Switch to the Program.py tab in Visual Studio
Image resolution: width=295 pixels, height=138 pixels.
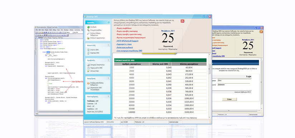55,38
